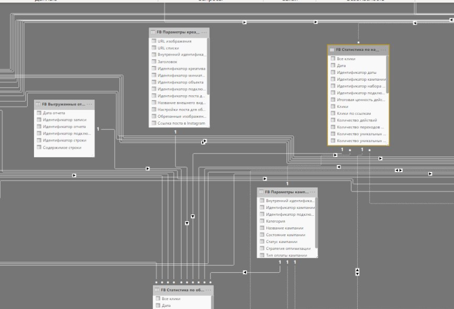Open more options for FB Параметры креа table
The width and height of the screenshot is (454, 309).
204,32
